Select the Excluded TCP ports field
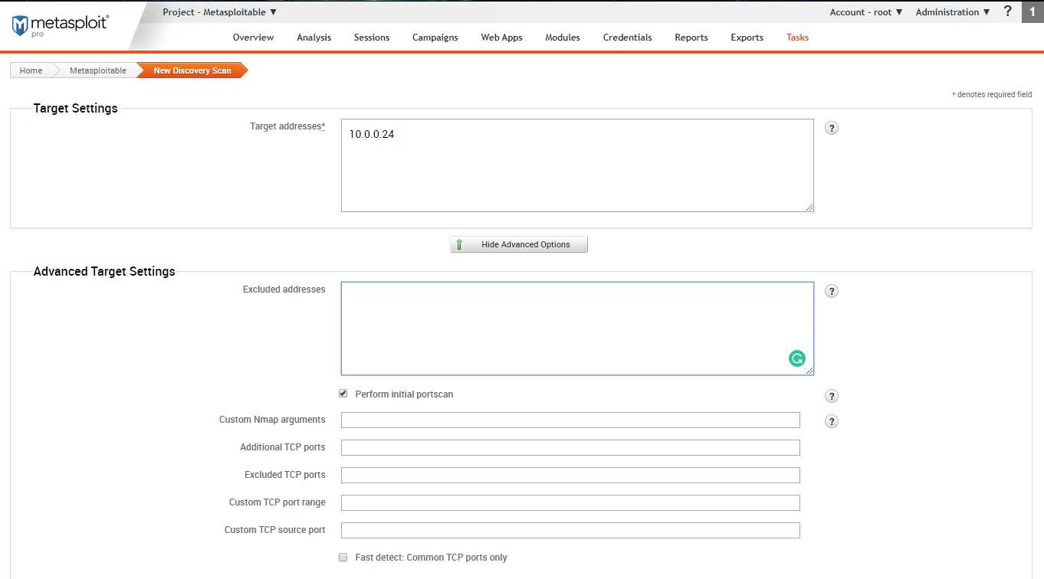 [570, 475]
